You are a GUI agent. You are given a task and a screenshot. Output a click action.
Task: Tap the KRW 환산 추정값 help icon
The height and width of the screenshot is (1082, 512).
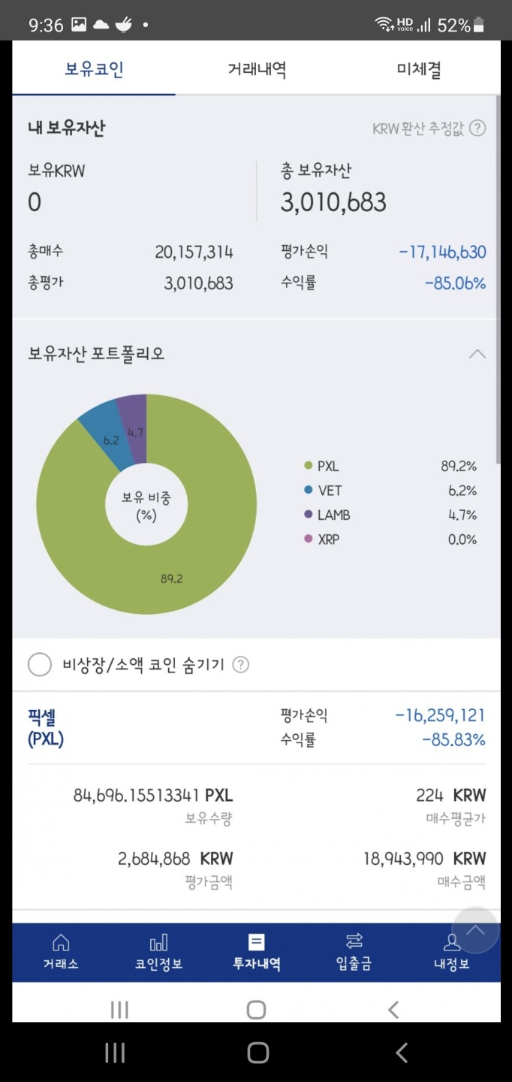[x=476, y=128]
